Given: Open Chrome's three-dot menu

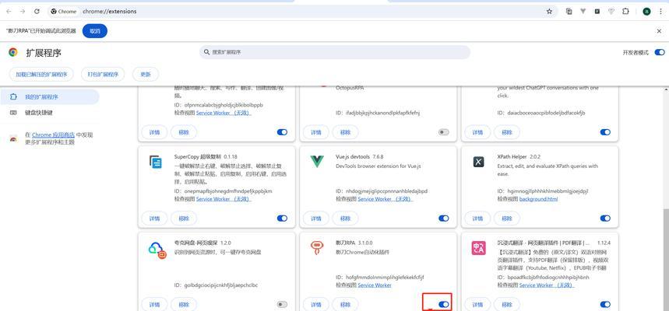Looking at the screenshot, I should 660,12.
